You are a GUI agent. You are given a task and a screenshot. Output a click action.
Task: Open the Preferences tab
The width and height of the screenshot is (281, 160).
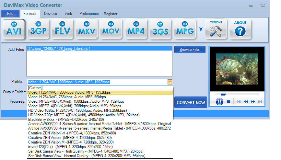[89, 14]
